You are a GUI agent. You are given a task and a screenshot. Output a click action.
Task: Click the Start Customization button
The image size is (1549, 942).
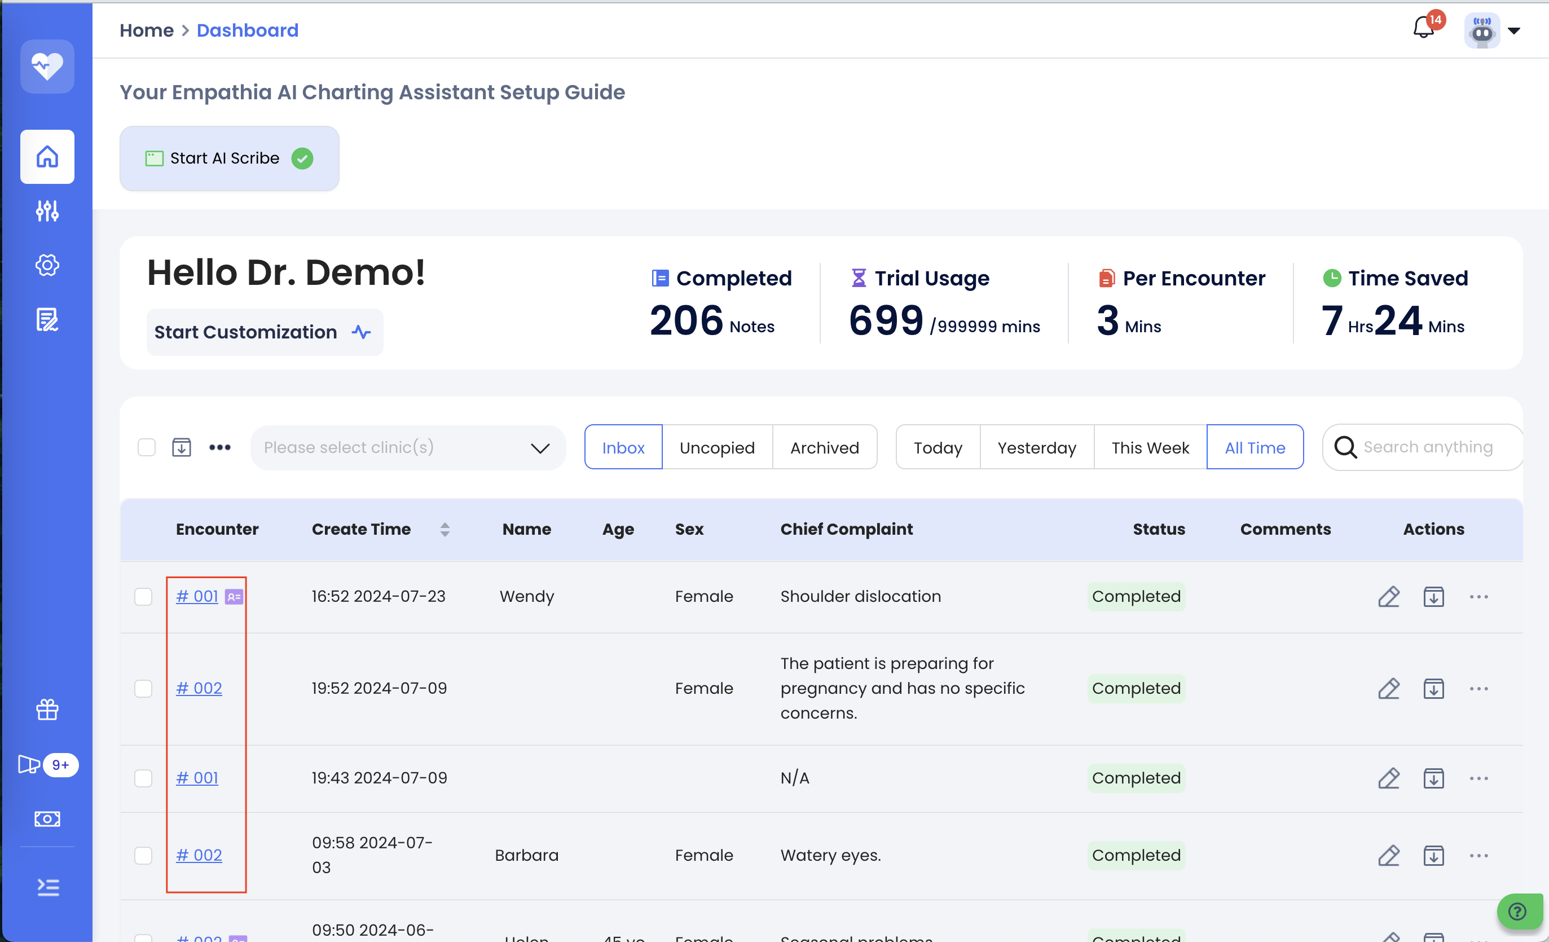click(264, 332)
